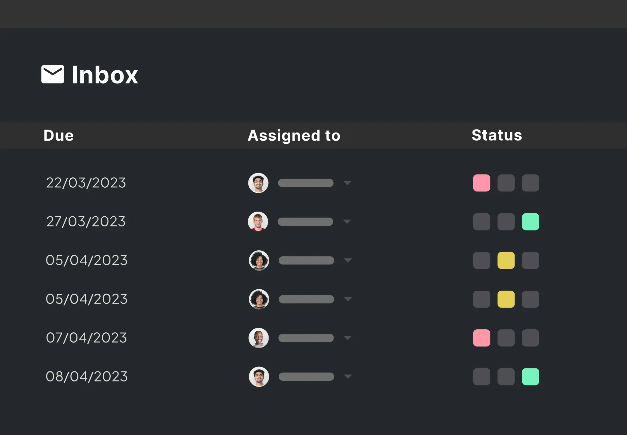Viewport: 627px width, 435px height.
Task: Select pink status square for 07/04/2023
Action: 482,338
